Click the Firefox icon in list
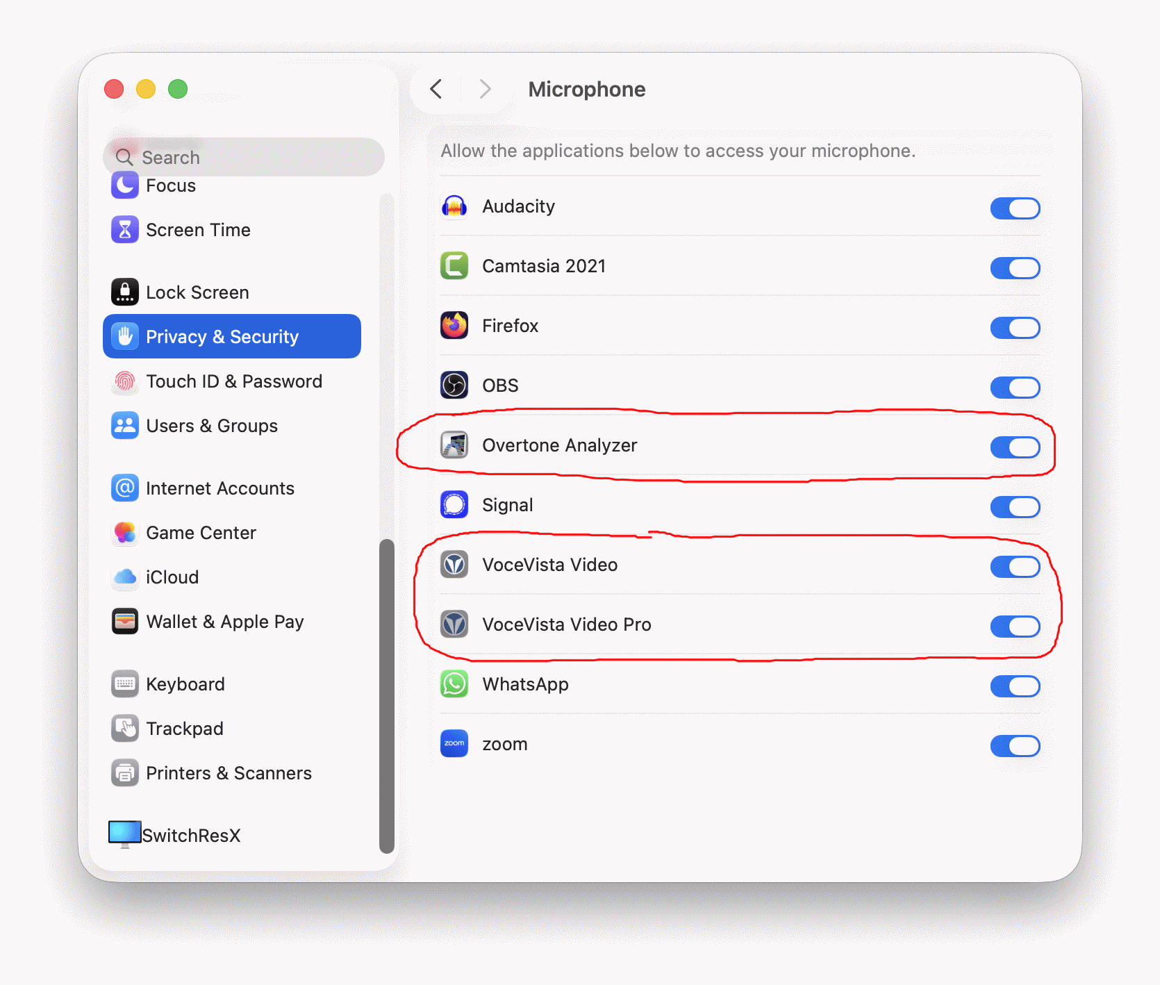1160x985 pixels. 454,326
